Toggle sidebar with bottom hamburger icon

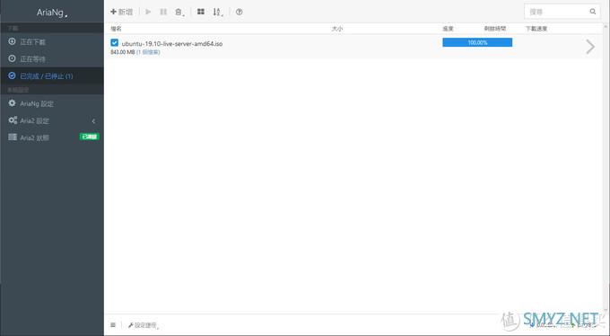point(113,324)
